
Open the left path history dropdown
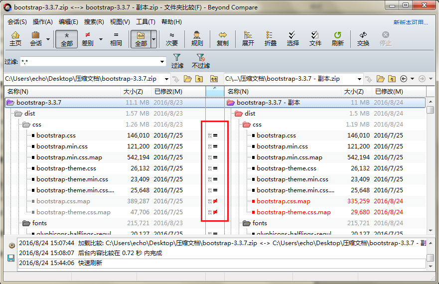pyautogui.click(x=166, y=79)
